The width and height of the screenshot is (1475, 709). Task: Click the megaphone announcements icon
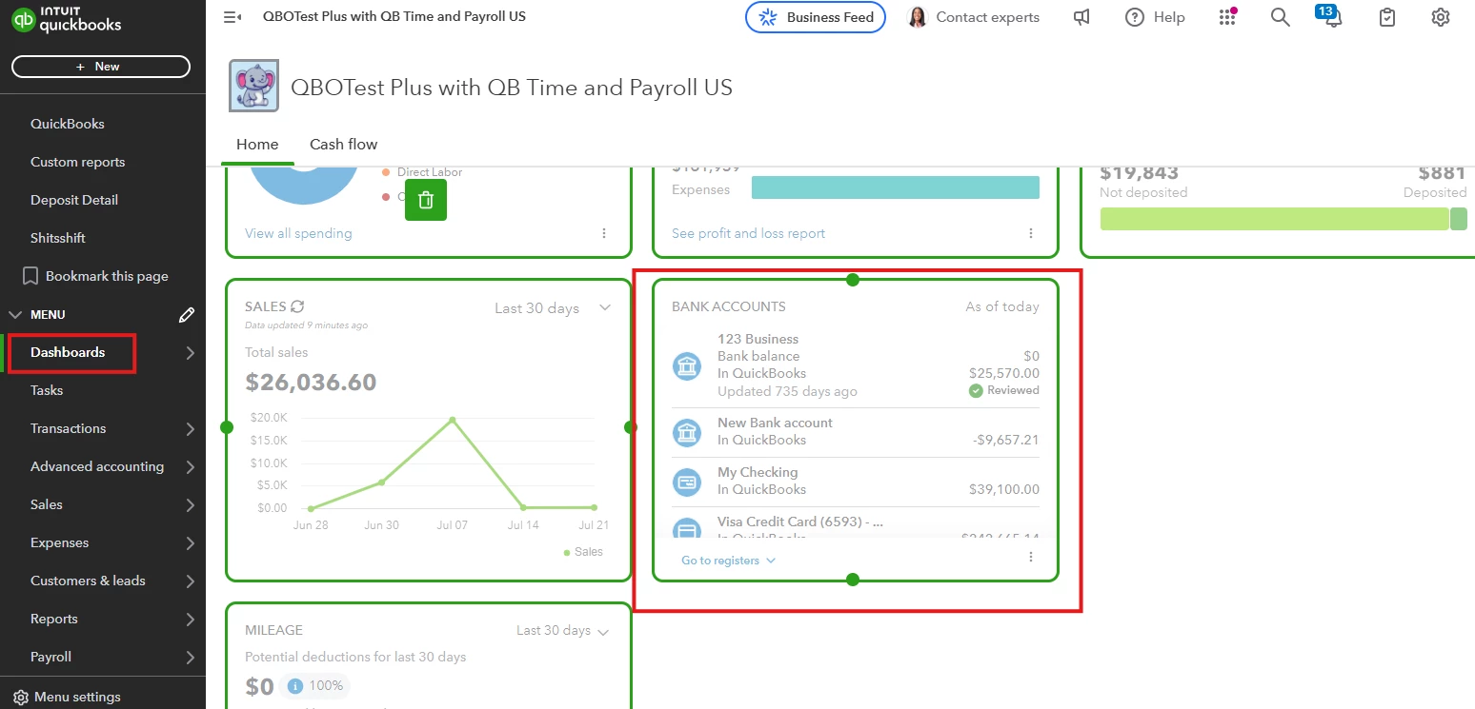point(1081,17)
